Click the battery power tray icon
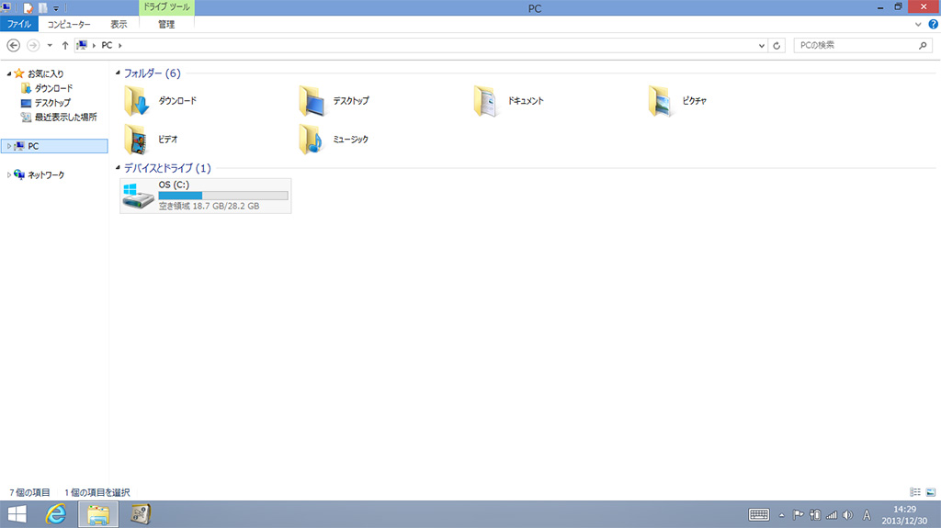The image size is (941, 528). (x=815, y=515)
